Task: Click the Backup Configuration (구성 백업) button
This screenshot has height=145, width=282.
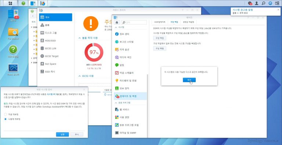Action: pos(159,38)
